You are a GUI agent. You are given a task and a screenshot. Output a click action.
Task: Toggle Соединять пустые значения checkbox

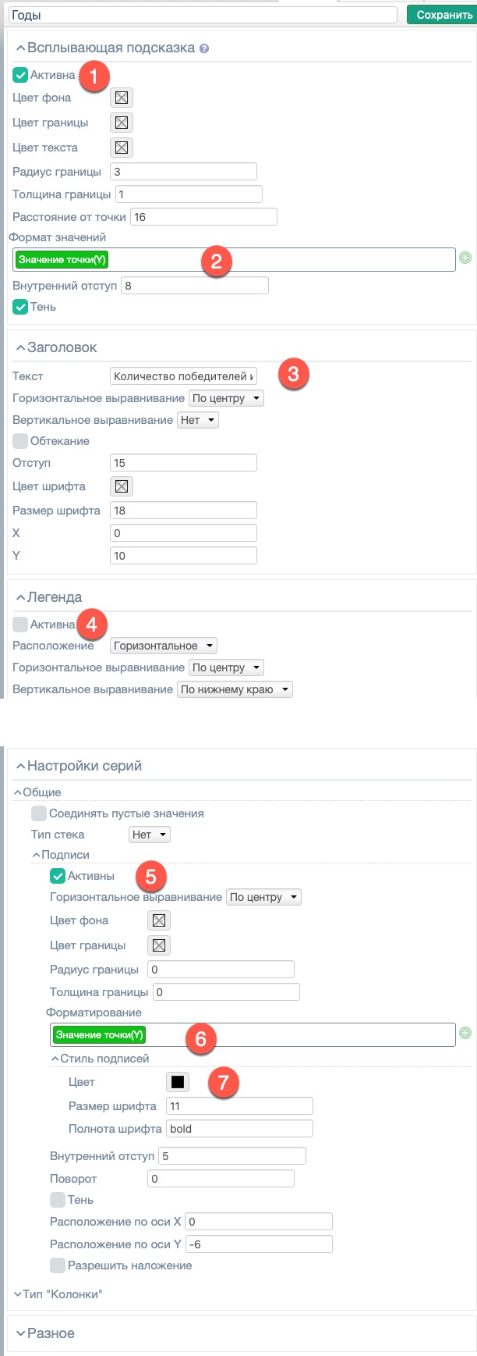pyautogui.click(x=39, y=813)
